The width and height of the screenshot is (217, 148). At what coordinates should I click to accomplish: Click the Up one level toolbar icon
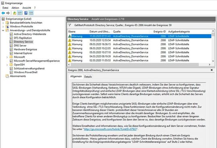click(x=14, y=13)
